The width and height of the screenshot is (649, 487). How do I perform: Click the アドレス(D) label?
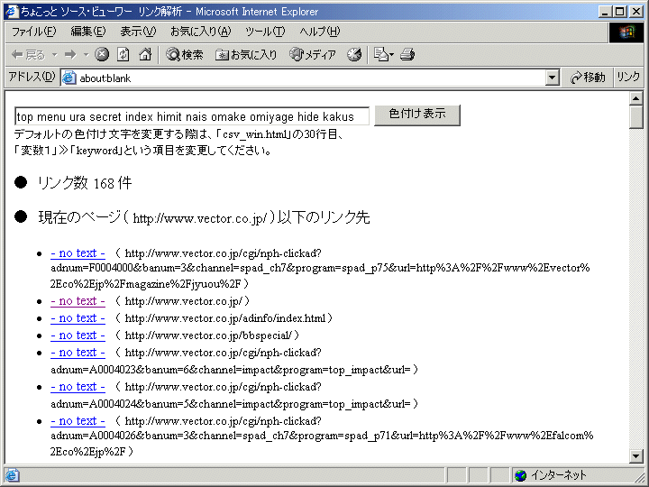tap(32, 77)
